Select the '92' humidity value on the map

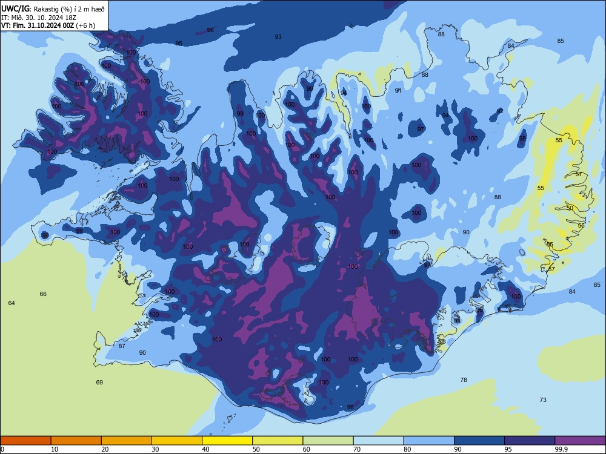point(500,111)
